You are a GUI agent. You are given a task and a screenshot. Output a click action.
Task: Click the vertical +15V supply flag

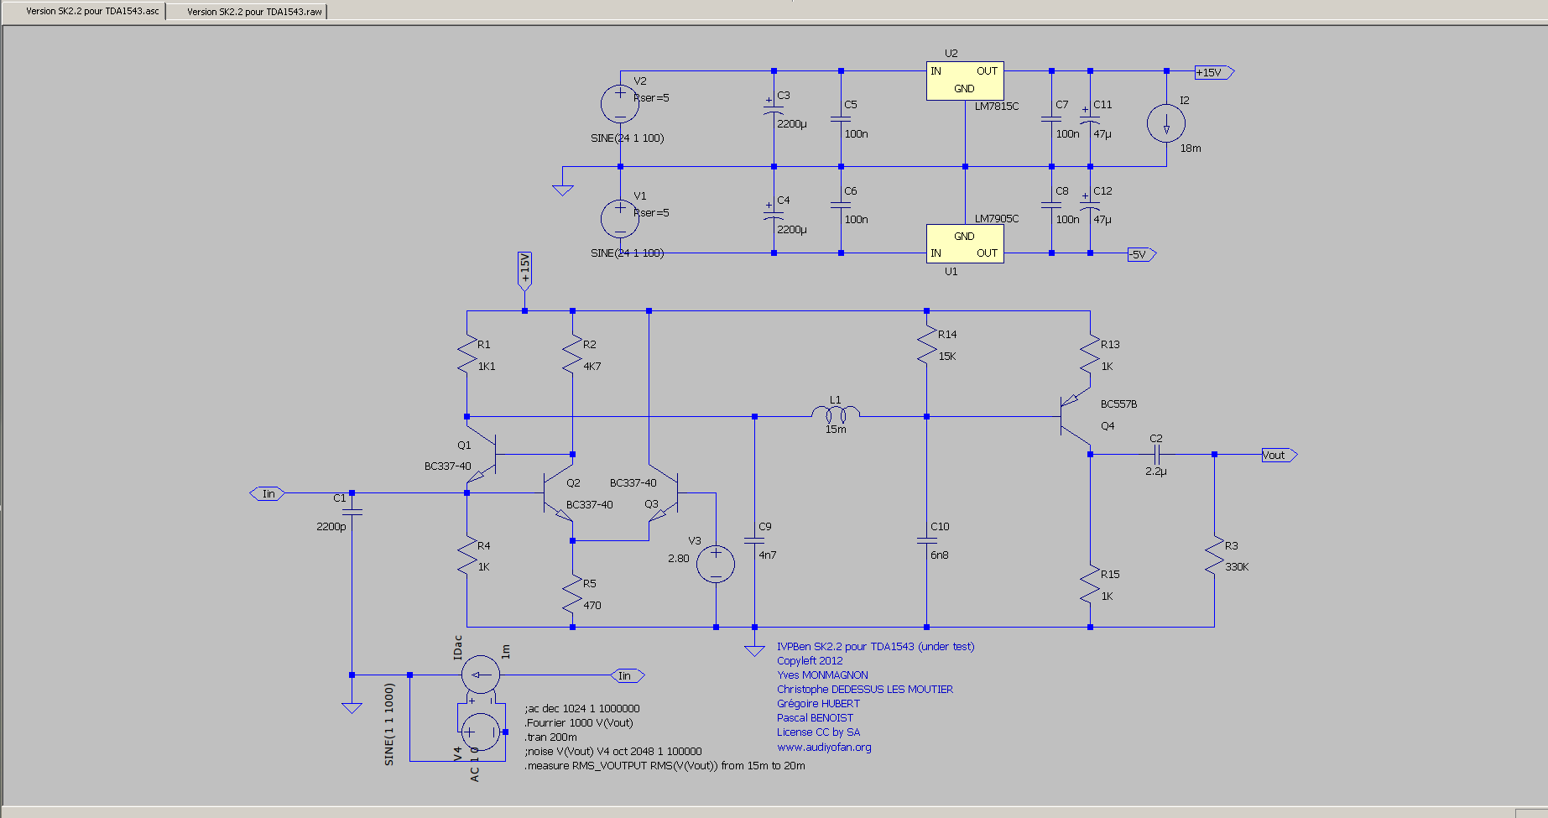tap(524, 271)
